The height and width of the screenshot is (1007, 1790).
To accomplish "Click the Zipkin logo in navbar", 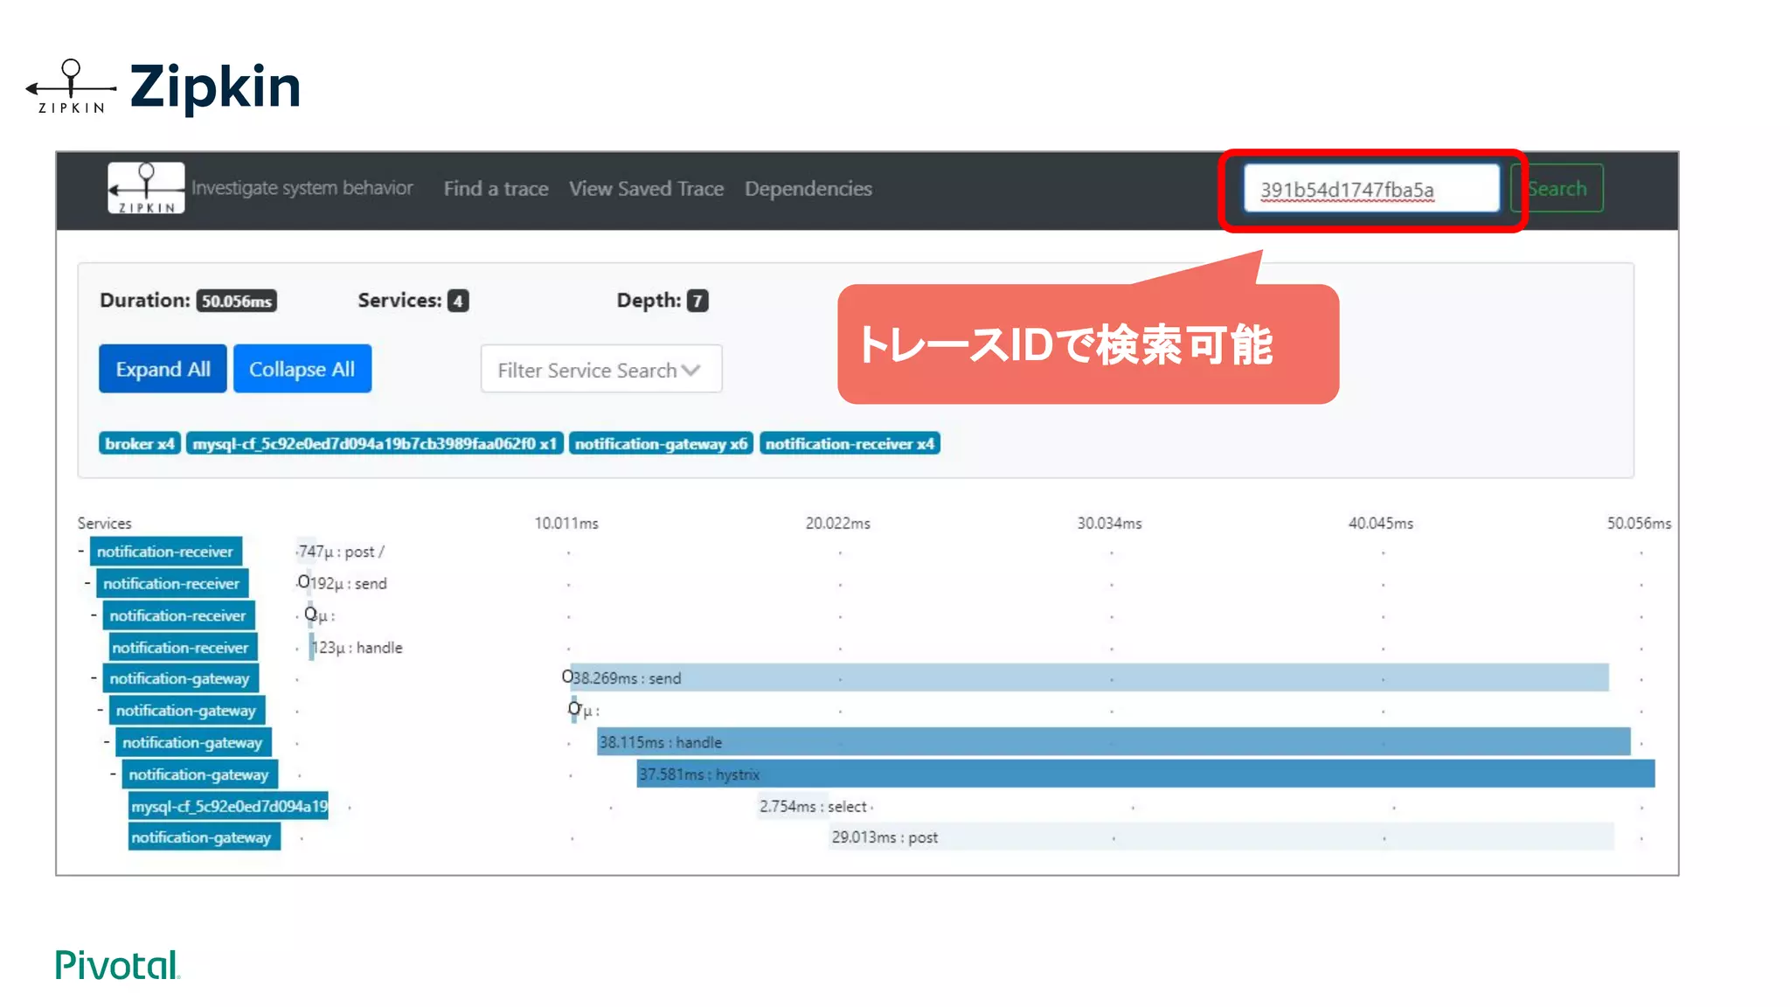I will tap(146, 188).
